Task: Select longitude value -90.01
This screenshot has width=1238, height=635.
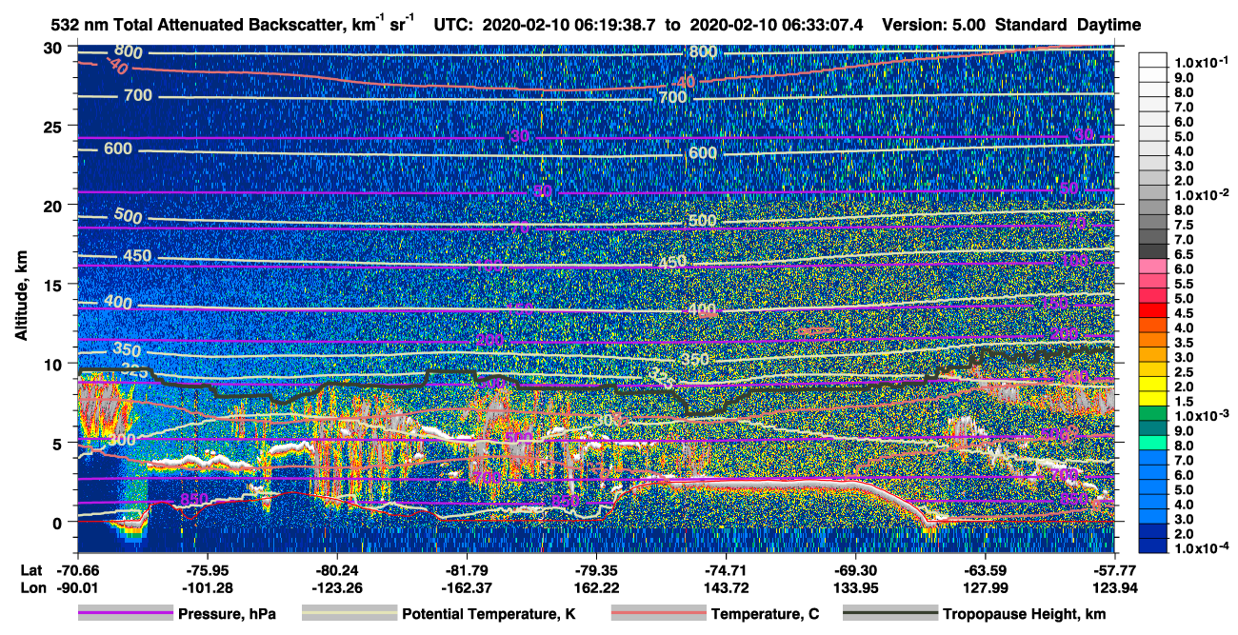Action: click(x=77, y=588)
